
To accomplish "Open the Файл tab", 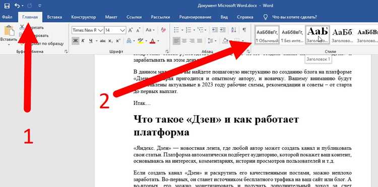I will [7, 17].
